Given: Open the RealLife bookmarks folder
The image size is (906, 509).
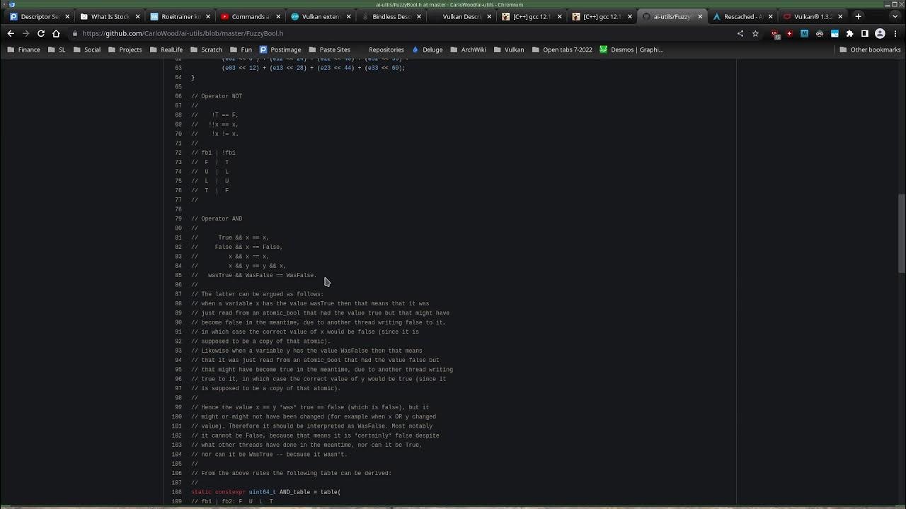Looking at the screenshot, I should pos(166,49).
